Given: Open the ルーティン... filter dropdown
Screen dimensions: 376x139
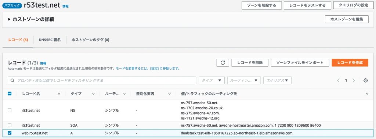Looking at the screenshot, I should [244, 80].
